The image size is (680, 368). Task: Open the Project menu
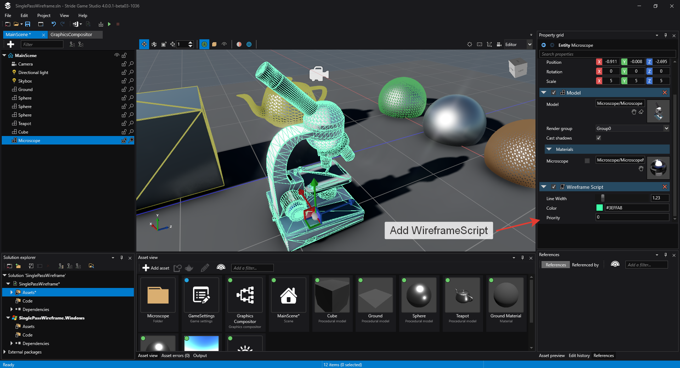pyautogui.click(x=44, y=16)
